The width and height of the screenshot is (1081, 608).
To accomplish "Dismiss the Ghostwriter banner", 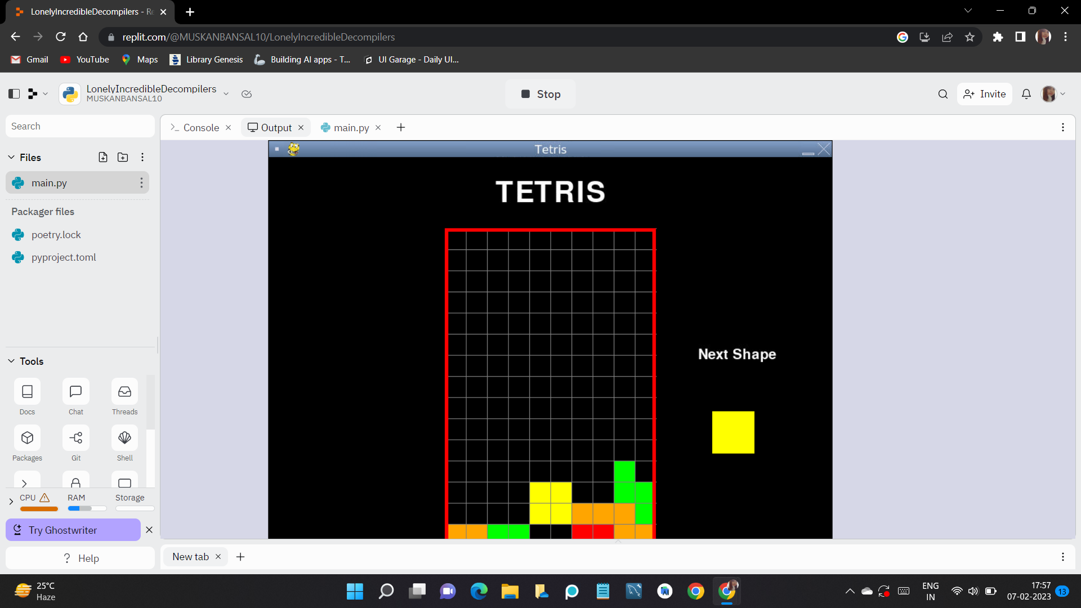I will click(x=149, y=530).
